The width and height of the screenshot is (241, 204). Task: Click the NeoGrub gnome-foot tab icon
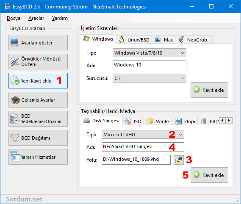coord(181,39)
